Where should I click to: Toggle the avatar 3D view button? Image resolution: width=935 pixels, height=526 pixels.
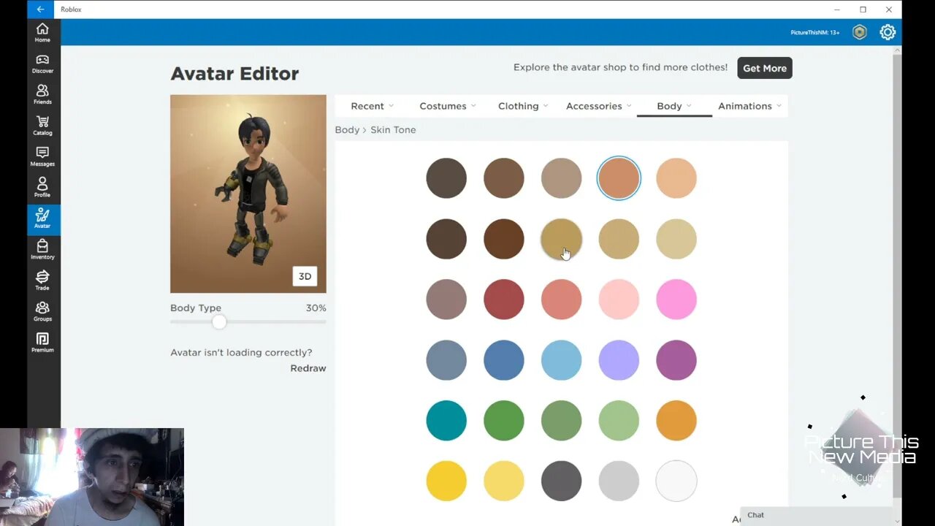click(305, 276)
